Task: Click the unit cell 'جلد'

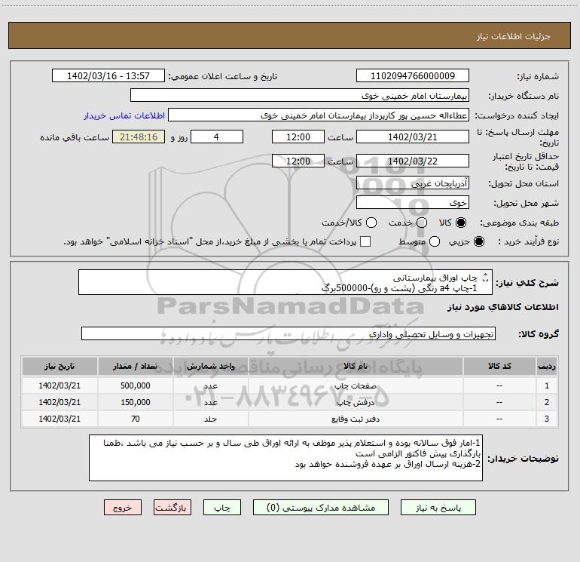Action: (x=210, y=419)
